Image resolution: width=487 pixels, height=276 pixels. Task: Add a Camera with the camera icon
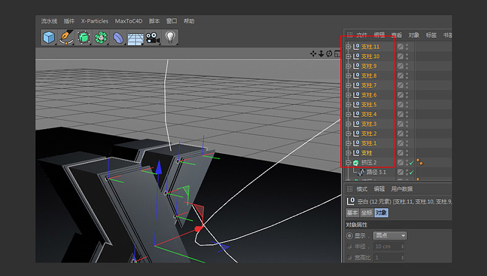pos(152,38)
